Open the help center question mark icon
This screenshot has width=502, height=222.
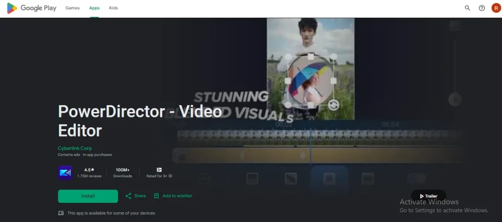pos(481,8)
